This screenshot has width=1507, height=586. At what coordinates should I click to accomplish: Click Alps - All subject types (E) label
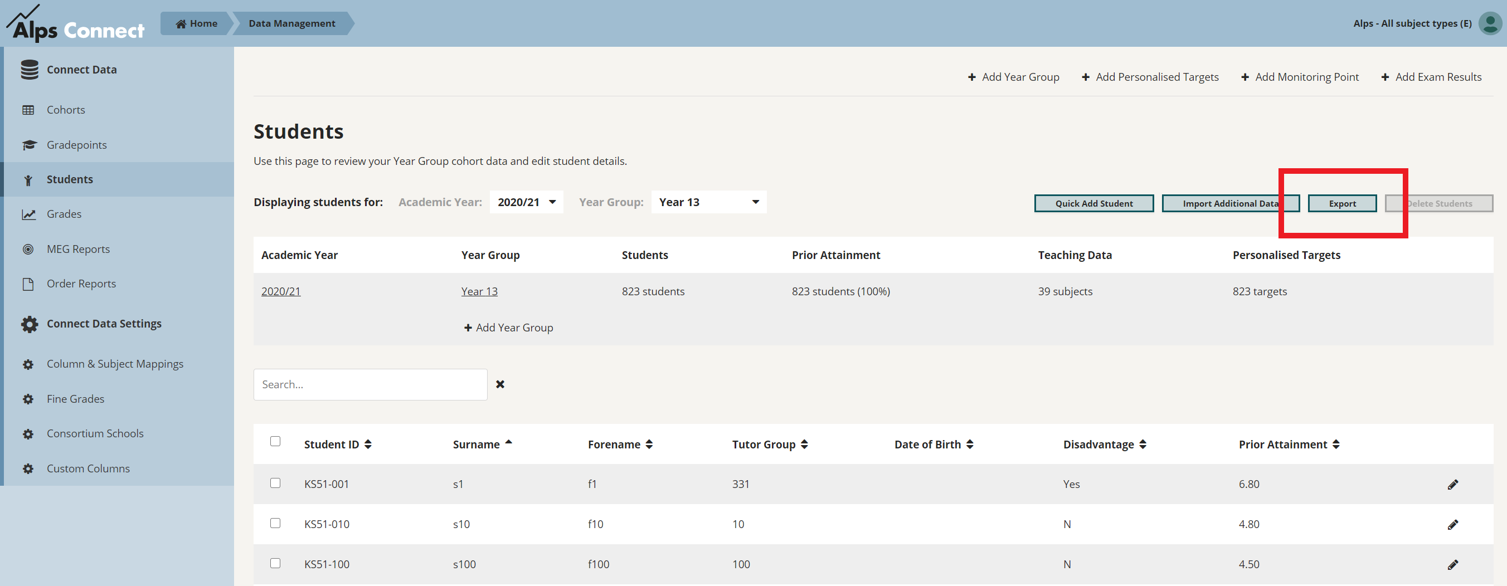coord(1412,23)
